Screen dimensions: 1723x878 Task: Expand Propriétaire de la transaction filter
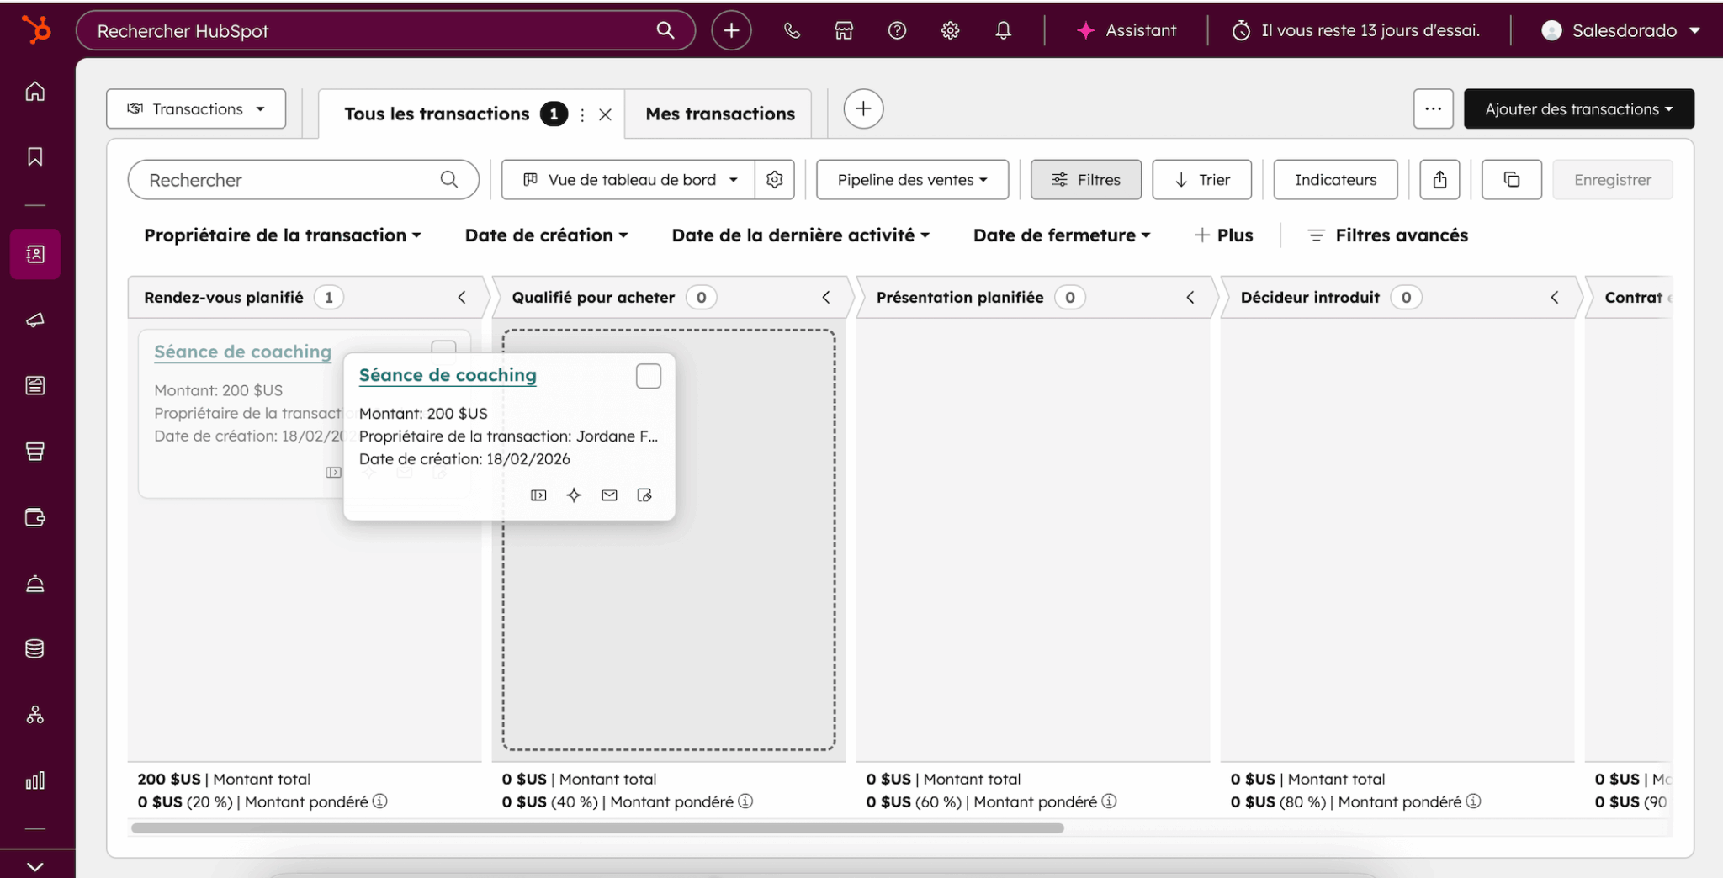point(282,235)
